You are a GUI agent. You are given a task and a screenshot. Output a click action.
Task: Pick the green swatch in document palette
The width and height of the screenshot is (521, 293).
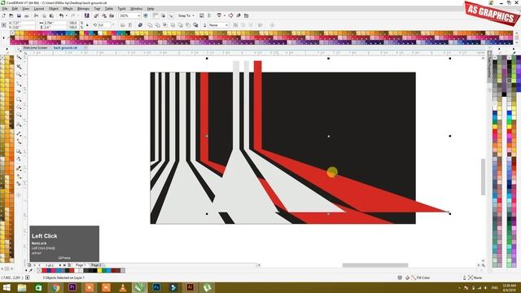[x=103, y=270]
